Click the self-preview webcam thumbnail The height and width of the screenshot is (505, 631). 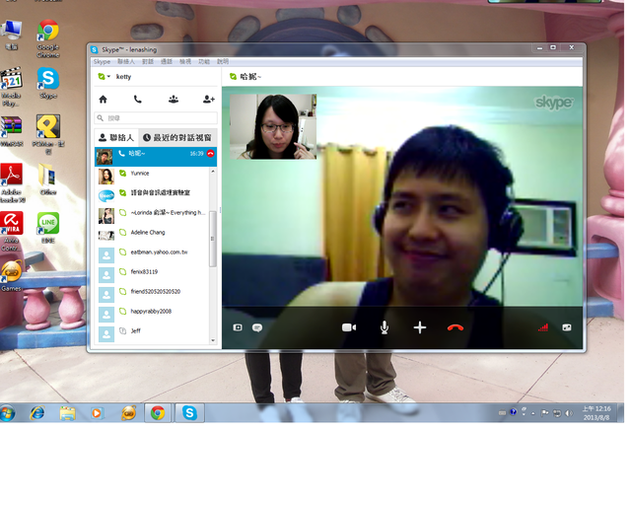click(273, 127)
